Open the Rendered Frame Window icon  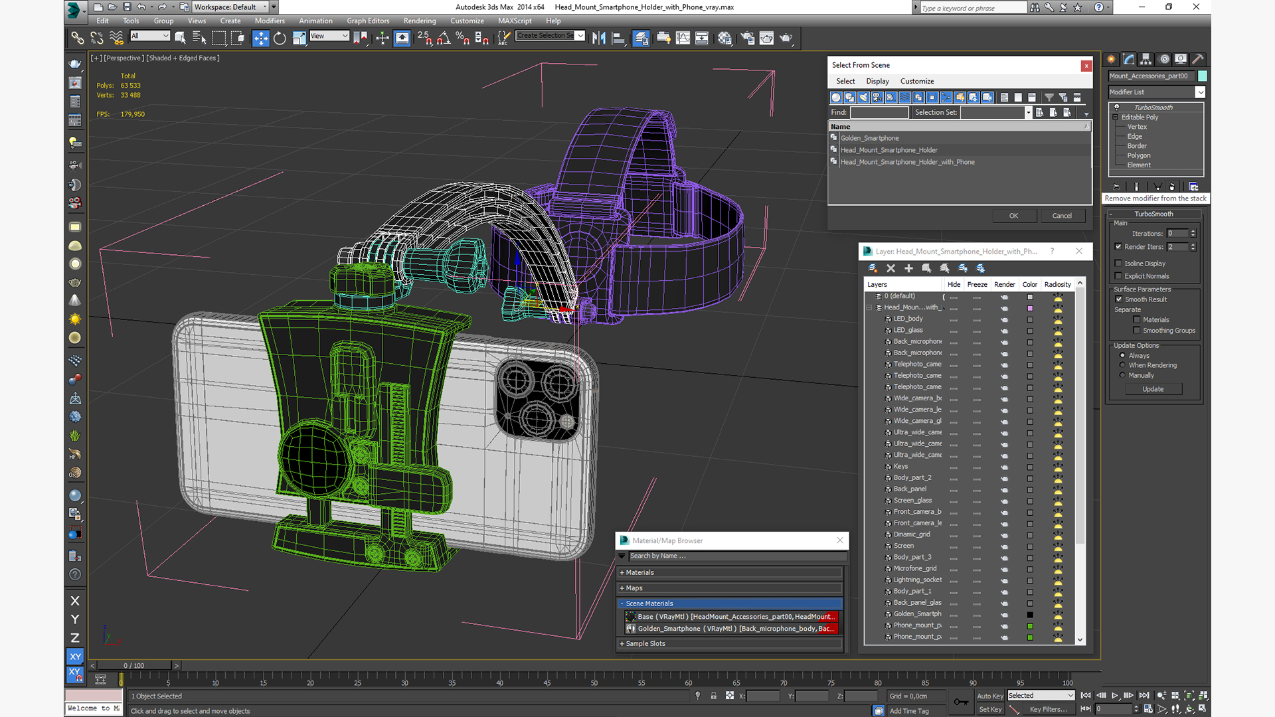(x=767, y=38)
